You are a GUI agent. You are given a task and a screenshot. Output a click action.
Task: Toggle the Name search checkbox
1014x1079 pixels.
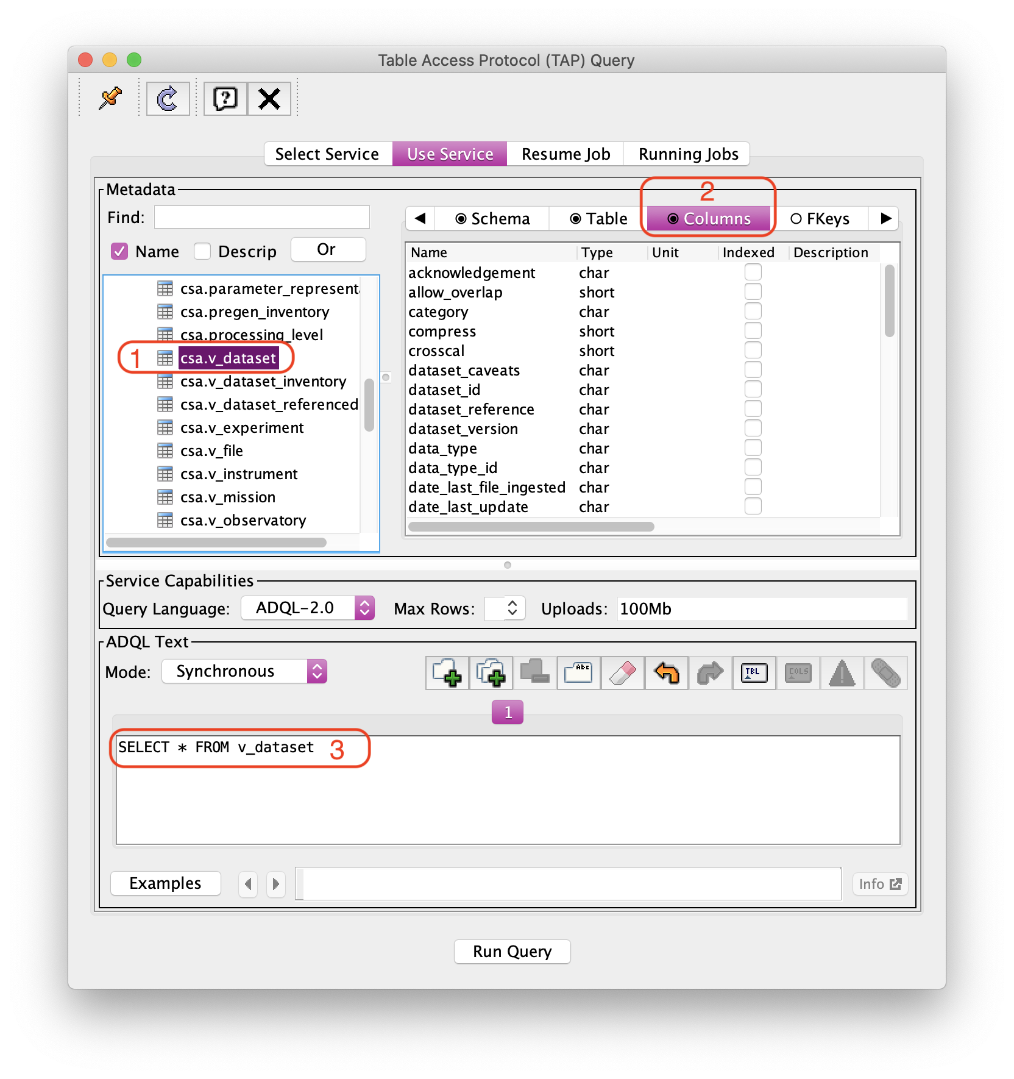click(119, 251)
